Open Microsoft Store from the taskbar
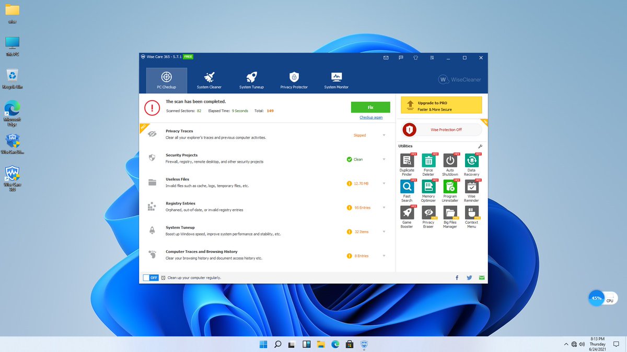The image size is (627, 352). [x=350, y=344]
